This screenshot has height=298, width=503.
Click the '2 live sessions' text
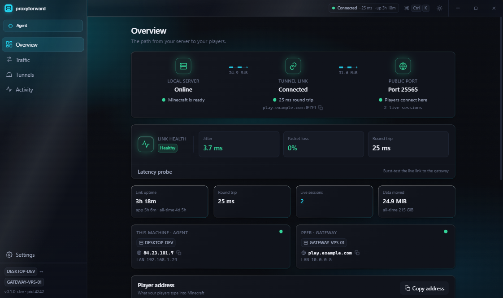point(403,108)
